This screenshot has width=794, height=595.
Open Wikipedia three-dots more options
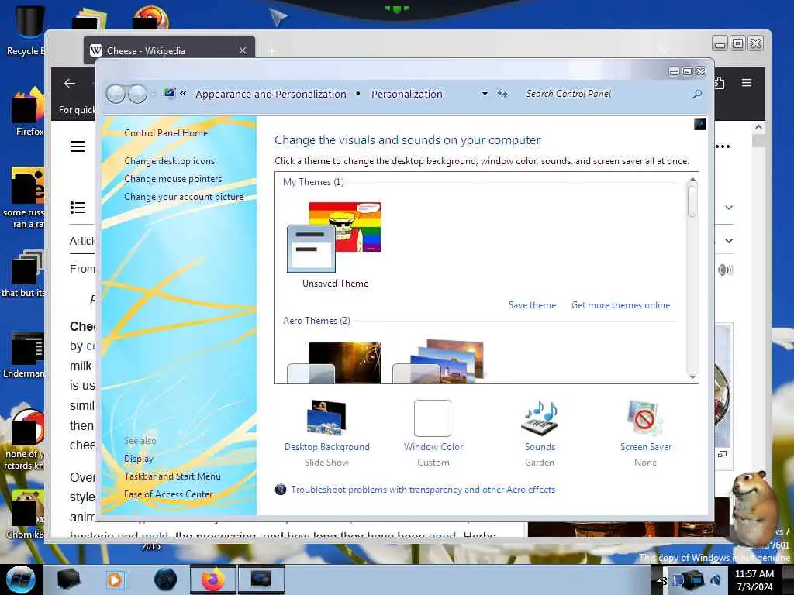point(723,146)
